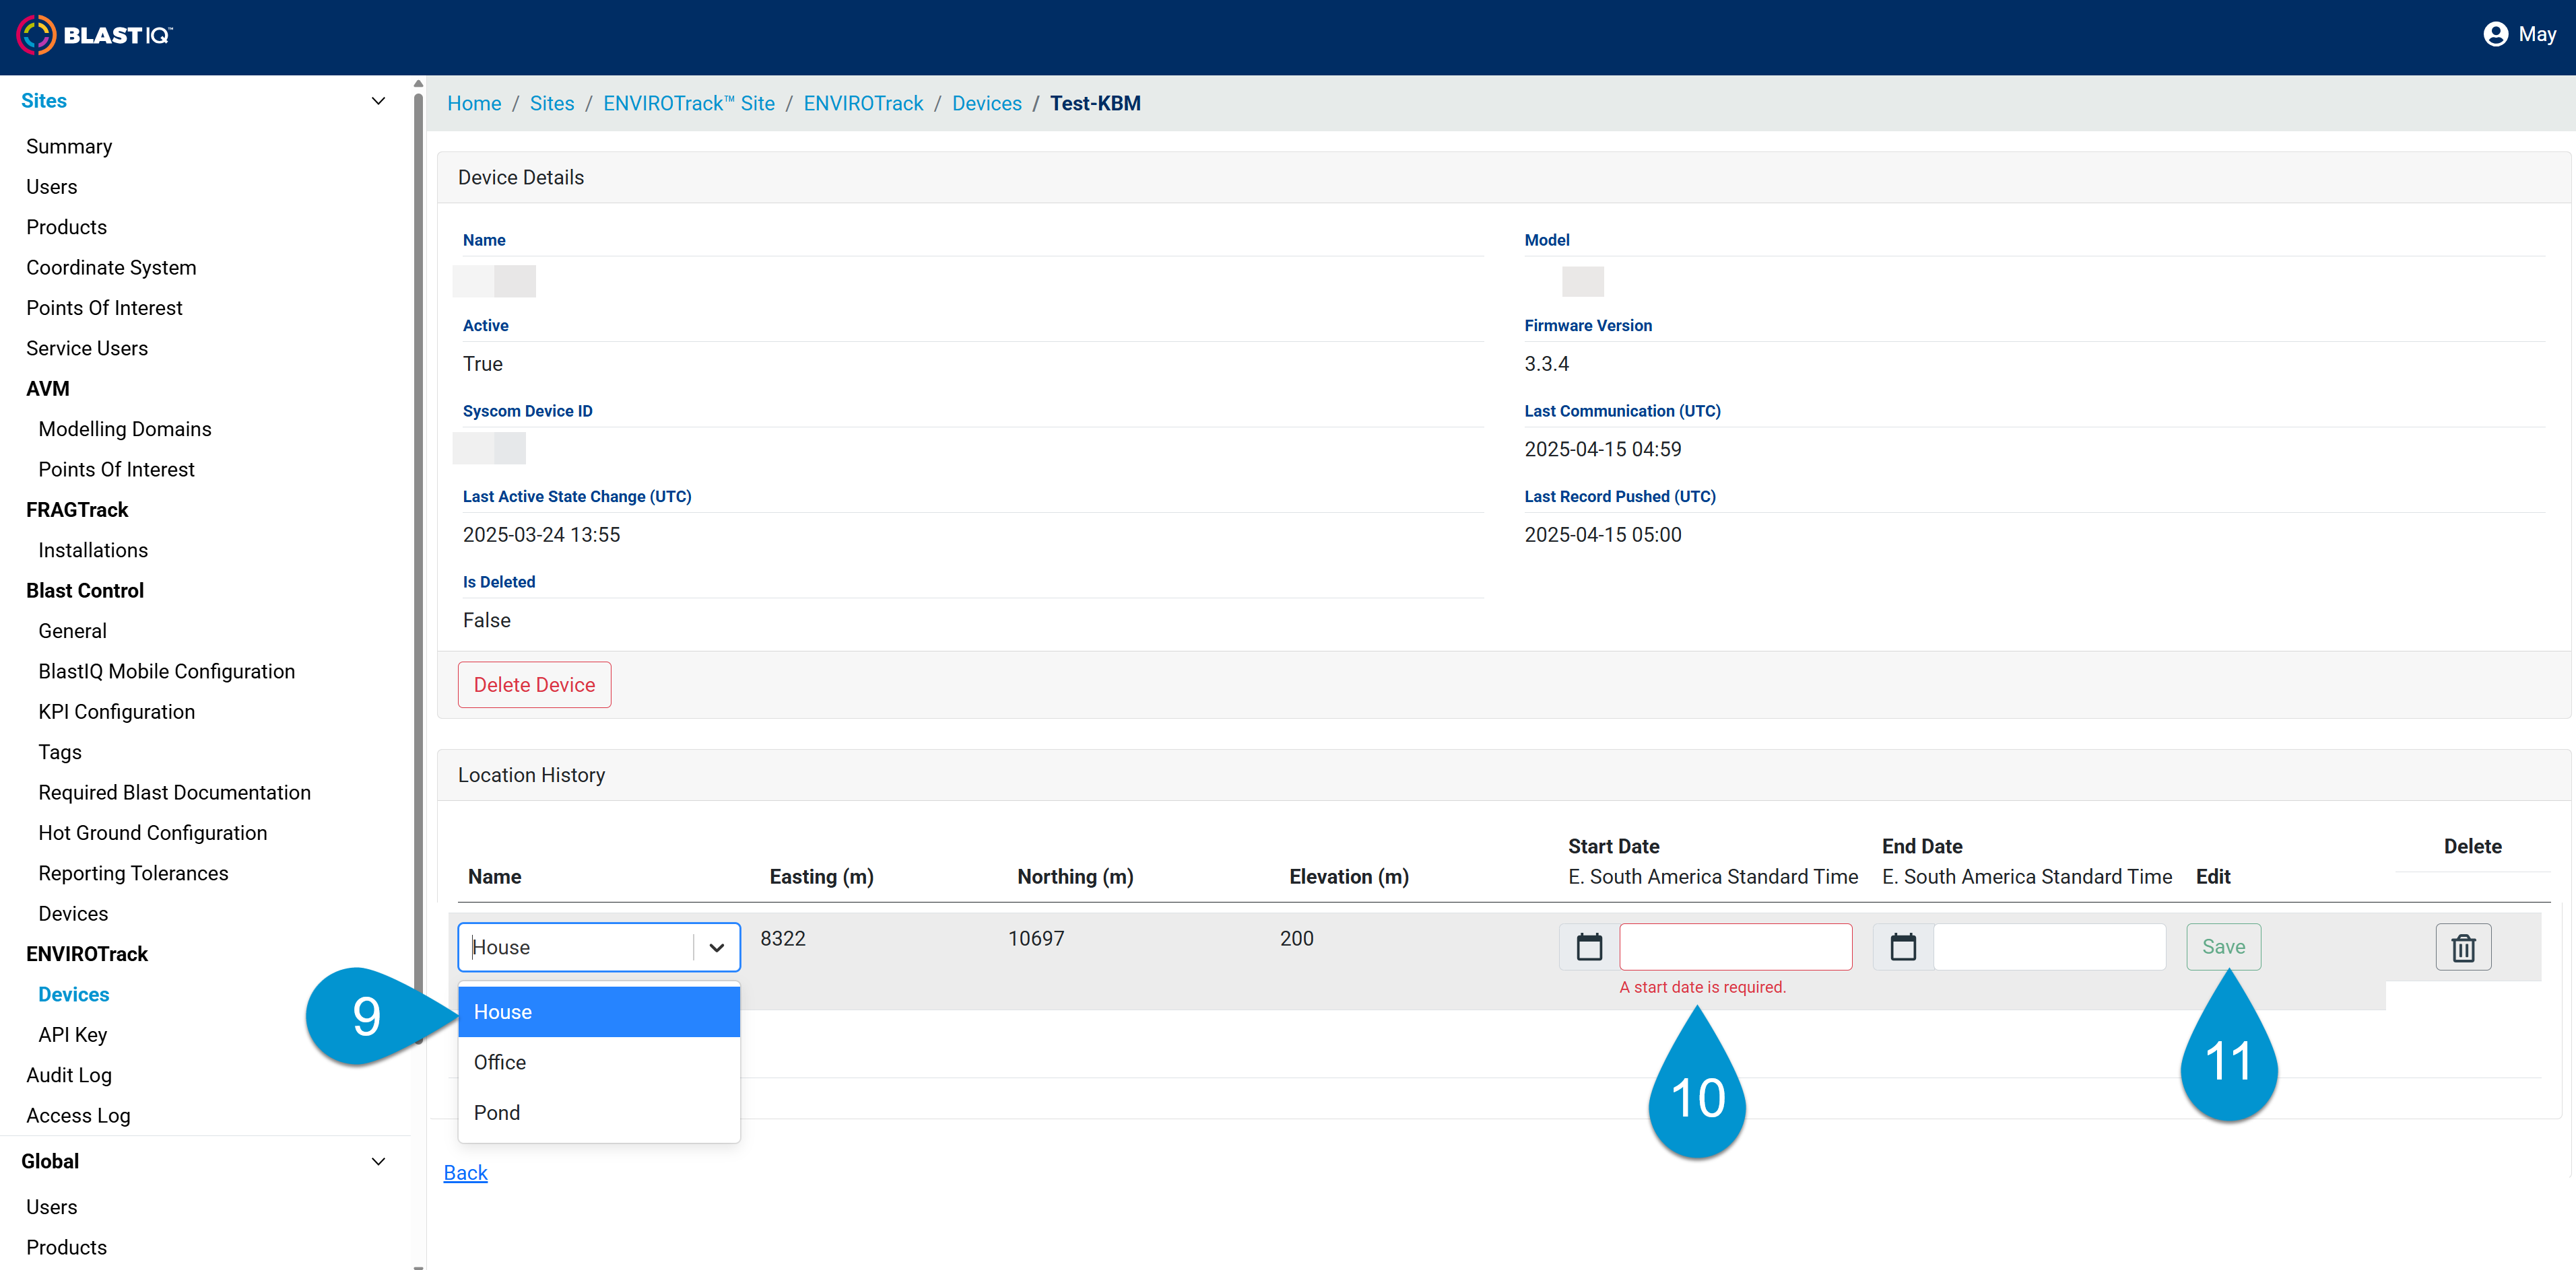The width and height of the screenshot is (2576, 1270).
Task: Click the Delete Device button
Action: coord(534,684)
